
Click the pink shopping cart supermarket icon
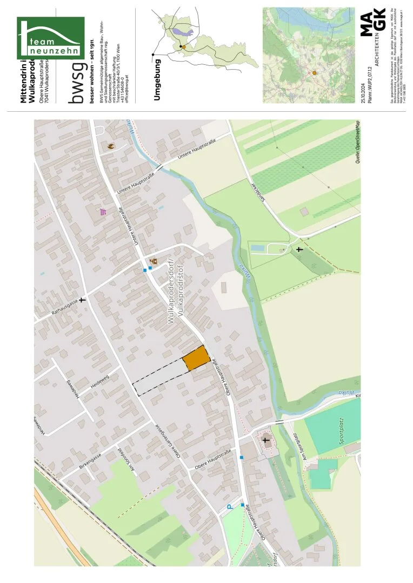pos(103,212)
